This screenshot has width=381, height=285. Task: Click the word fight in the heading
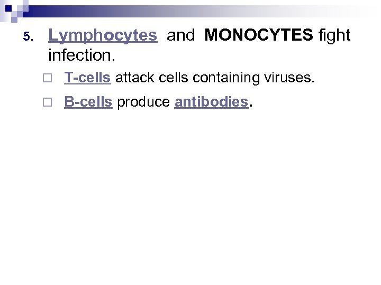pyautogui.click(x=334, y=35)
